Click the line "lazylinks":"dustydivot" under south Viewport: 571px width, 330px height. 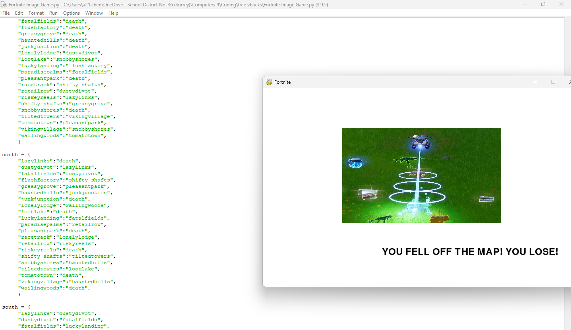click(57, 313)
